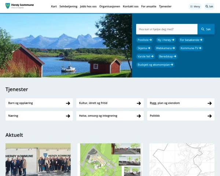Focus the 'Hva kan vi hjelpe deg med?' field
This screenshot has height=176, width=220.
point(167,29)
